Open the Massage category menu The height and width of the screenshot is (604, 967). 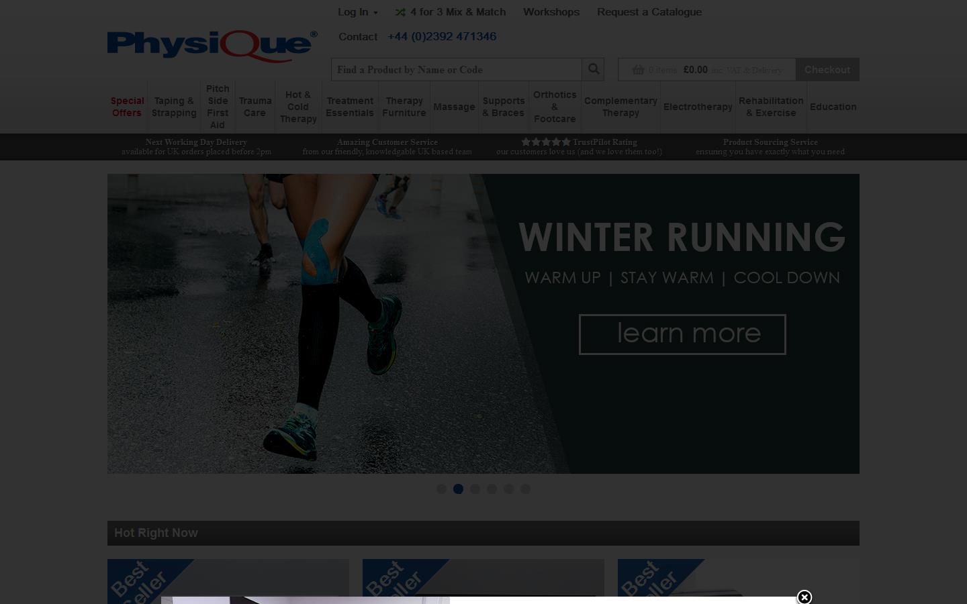454,107
